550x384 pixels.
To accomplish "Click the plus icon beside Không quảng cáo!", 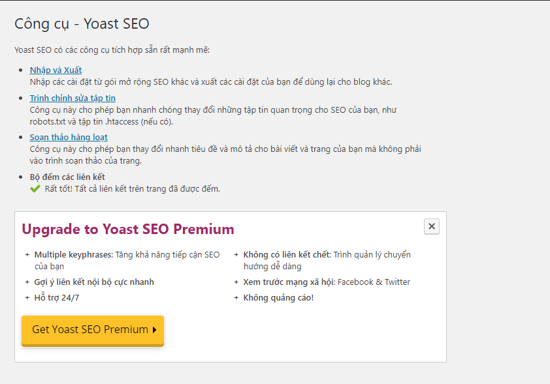I will click(236, 298).
